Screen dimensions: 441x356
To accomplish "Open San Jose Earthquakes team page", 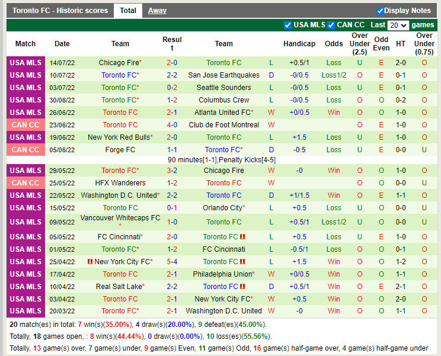I will point(223,75).
